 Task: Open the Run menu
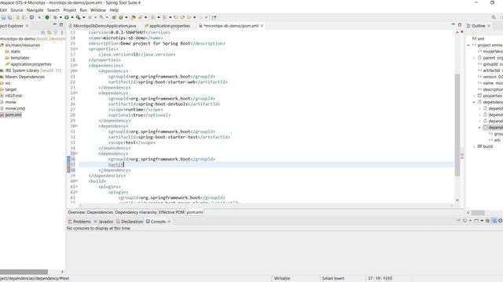click(83, 10)
